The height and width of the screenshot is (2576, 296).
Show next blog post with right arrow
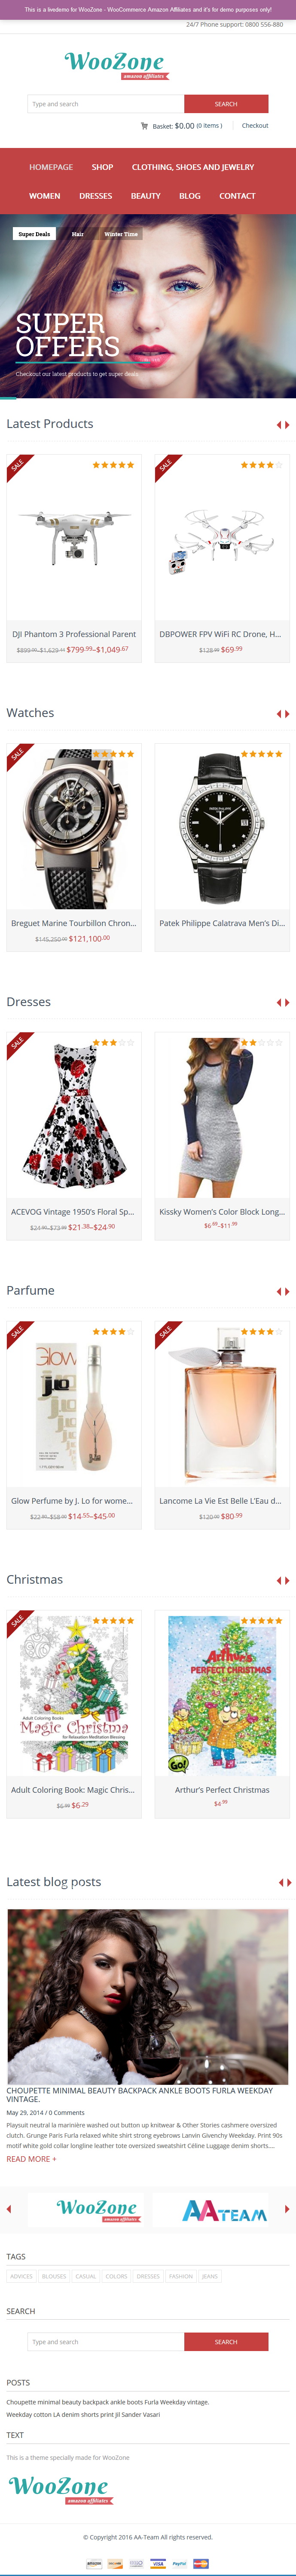(289, 1883)
